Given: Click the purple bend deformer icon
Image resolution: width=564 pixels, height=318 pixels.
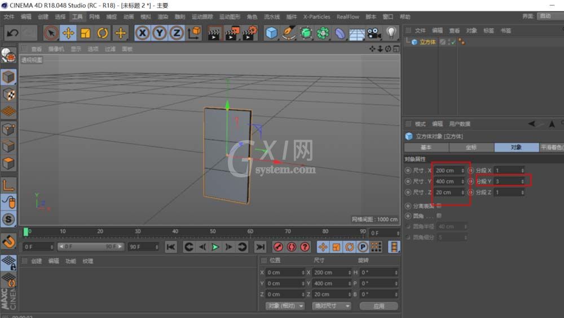Looking at the screenshot, I should click(340, 33).
